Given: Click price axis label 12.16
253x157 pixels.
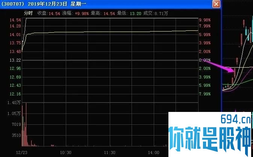Looking at the screenshot, I should pyautogui.click(x=15, y=94).
